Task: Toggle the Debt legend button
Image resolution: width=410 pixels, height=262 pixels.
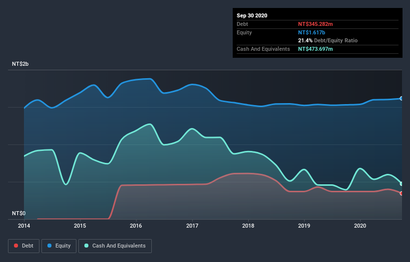Action: [x=24, y=246]
